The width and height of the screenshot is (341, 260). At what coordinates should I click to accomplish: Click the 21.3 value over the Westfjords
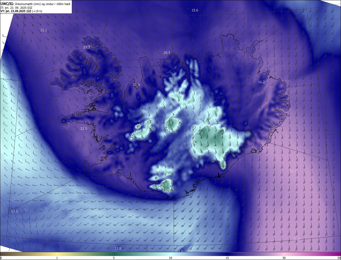pos(87,47)
